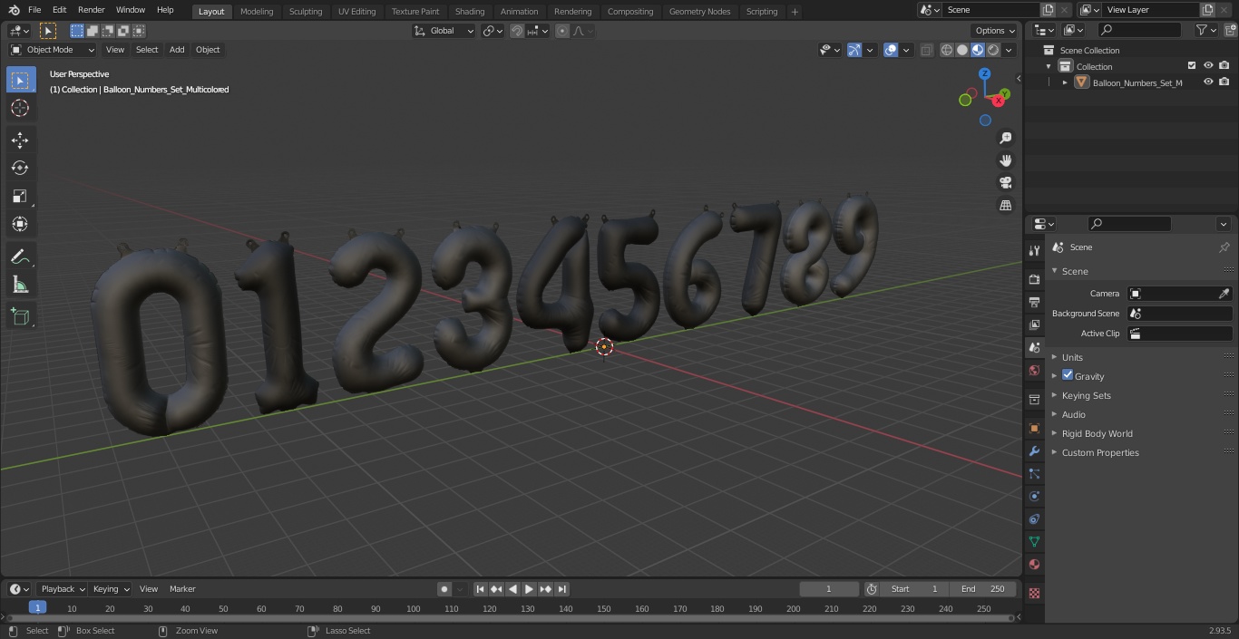This screenshot has width=1239, height=639.
Task: Open the viewport Add menu
Action: click(x=177, y=50)
